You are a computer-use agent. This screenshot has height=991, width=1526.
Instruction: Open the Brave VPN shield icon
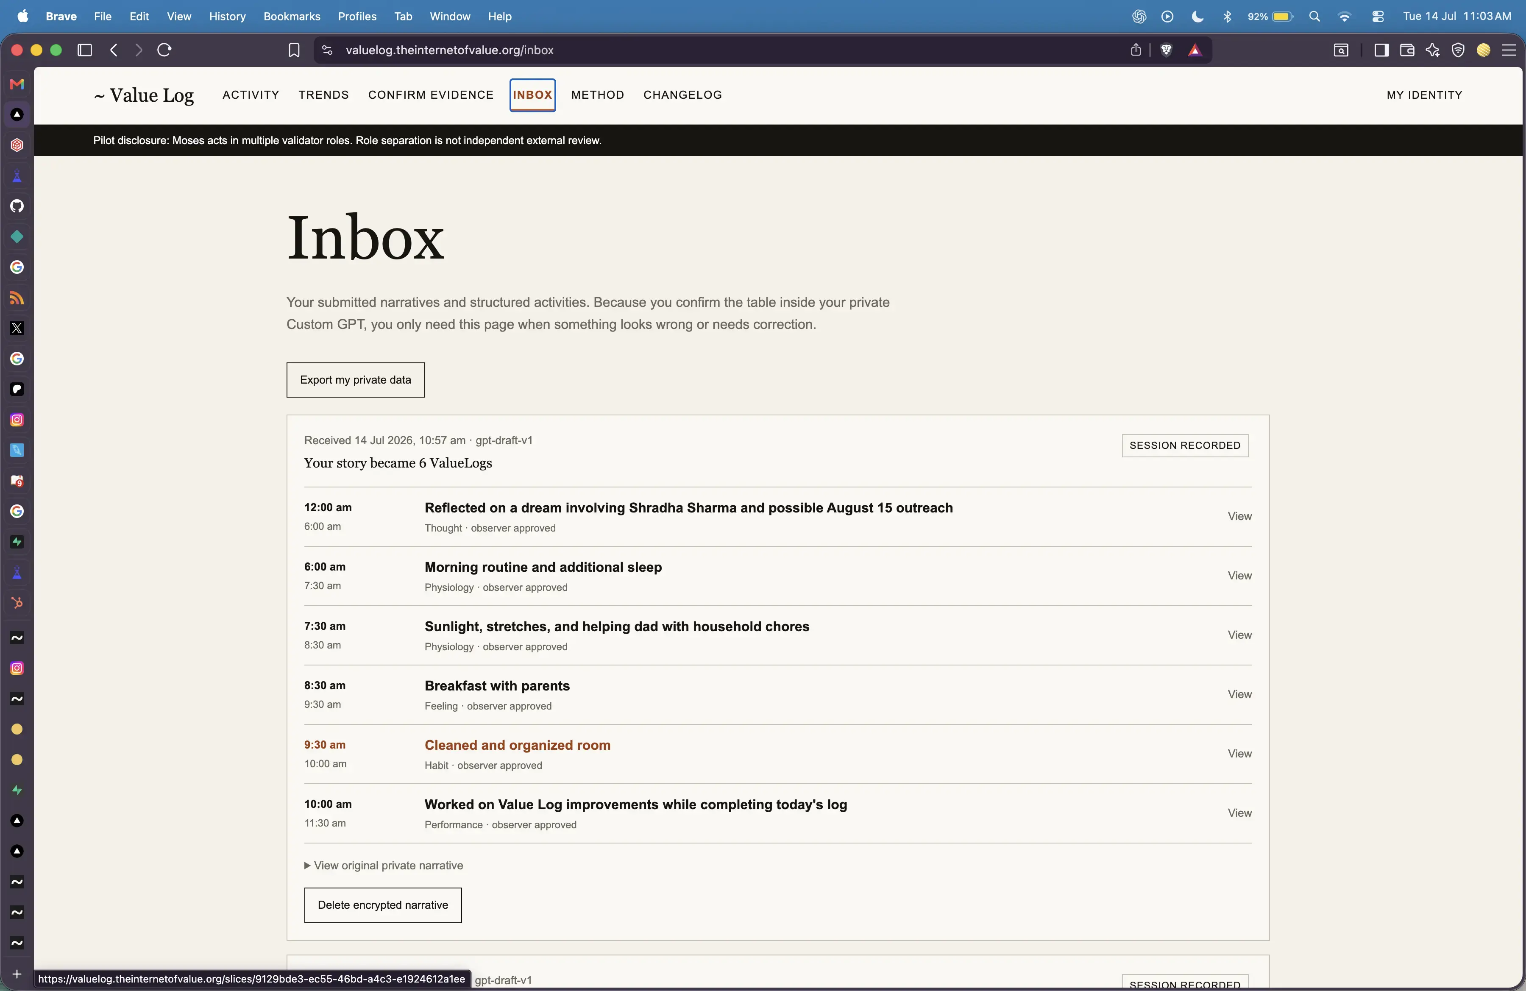1458,50
